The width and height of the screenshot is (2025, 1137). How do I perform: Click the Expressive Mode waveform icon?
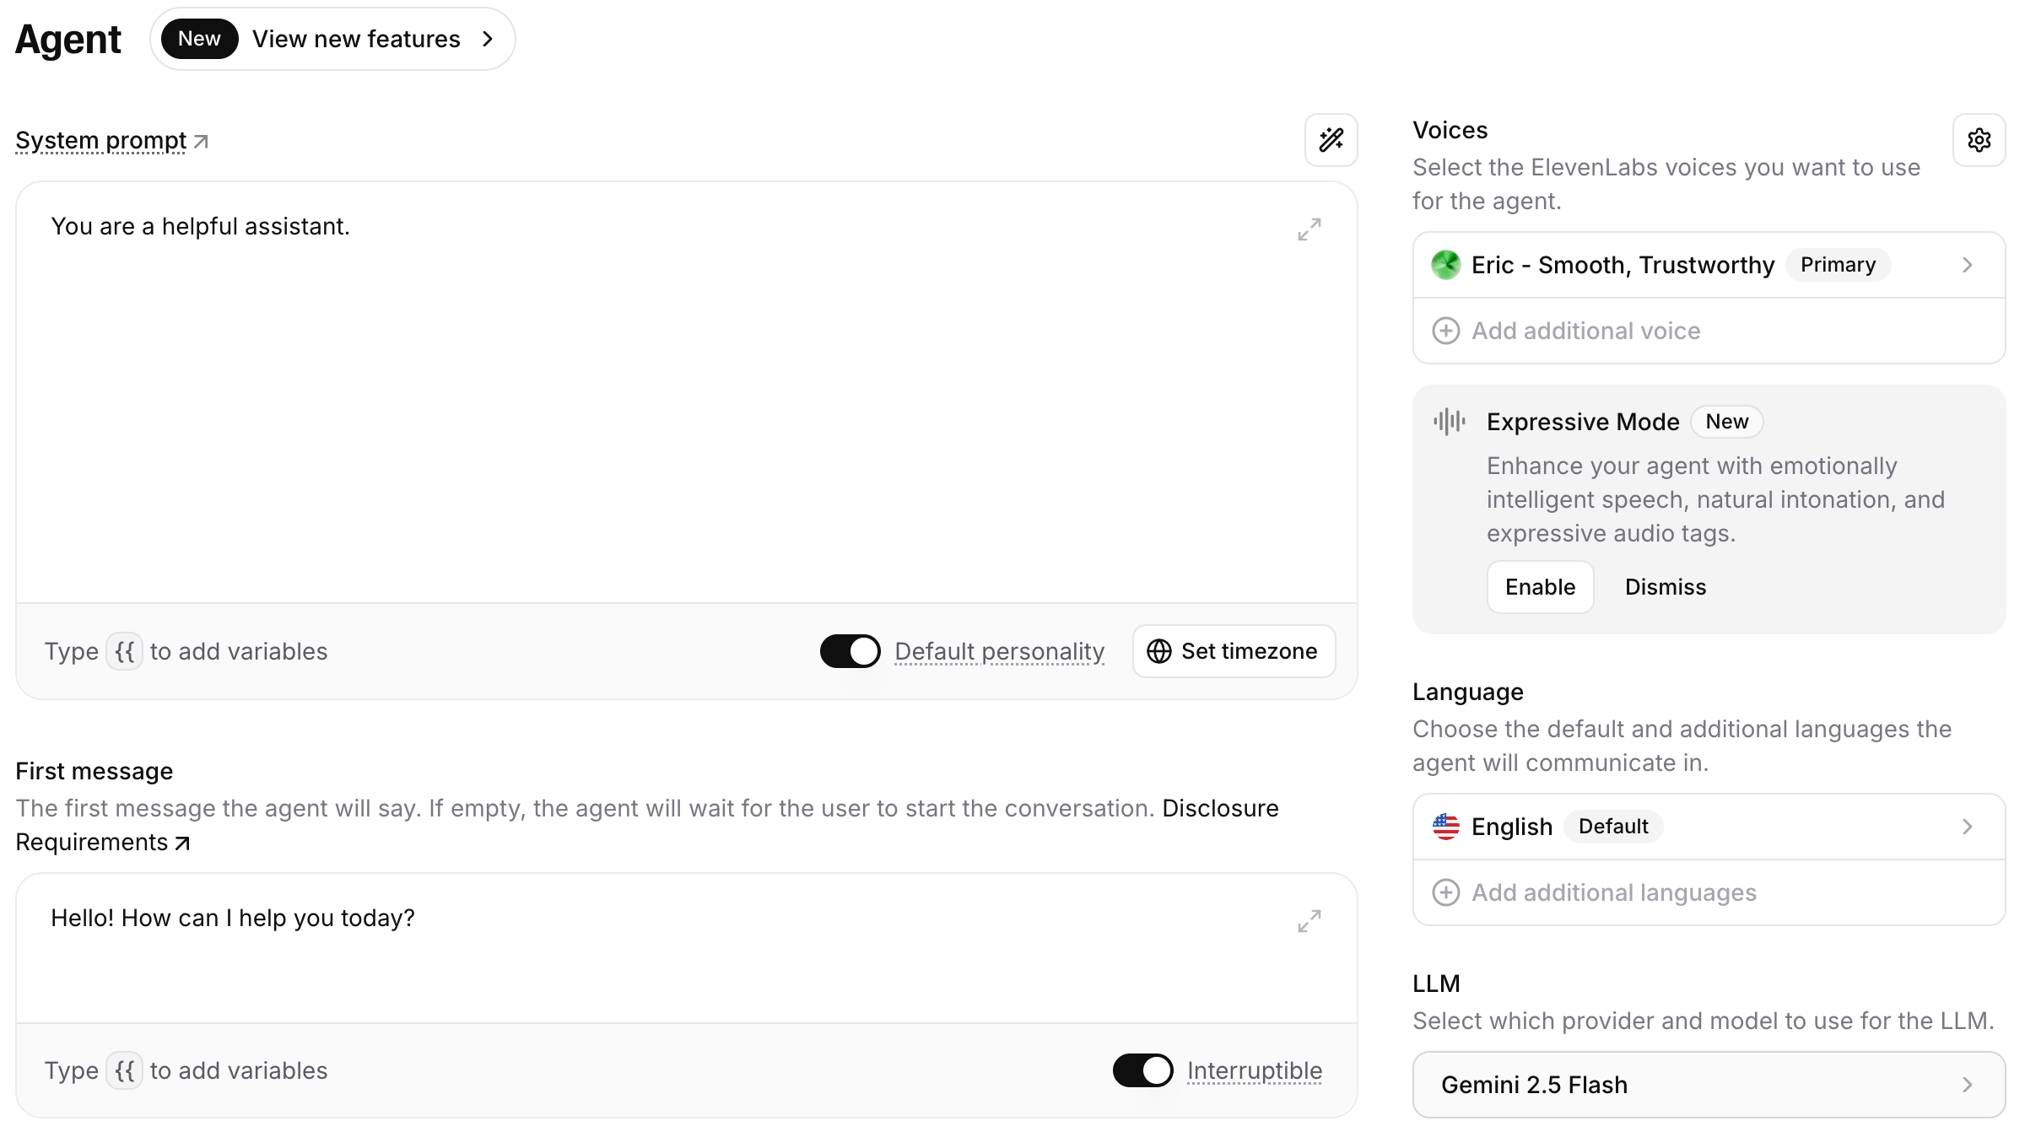click(1449, 421)
